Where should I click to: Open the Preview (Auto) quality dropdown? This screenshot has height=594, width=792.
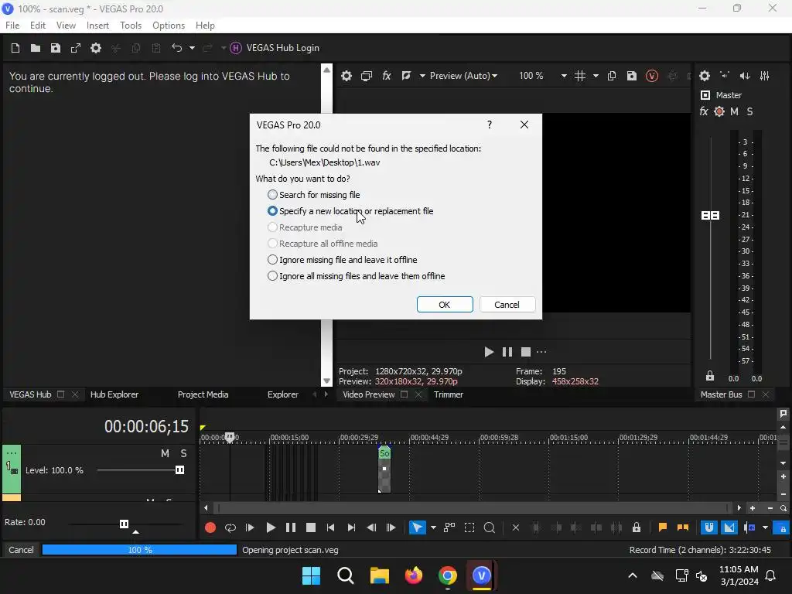463,76
